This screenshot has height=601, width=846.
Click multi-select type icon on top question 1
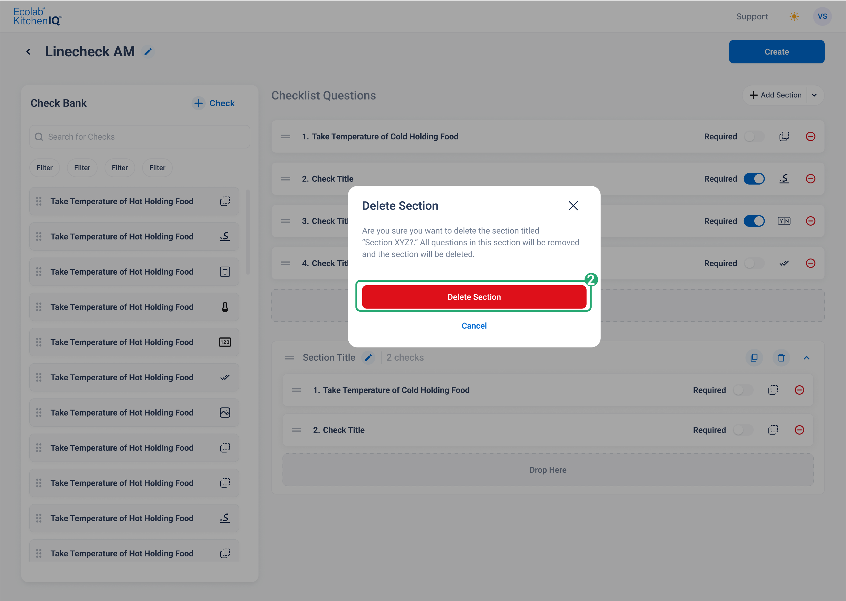[784, 136]
